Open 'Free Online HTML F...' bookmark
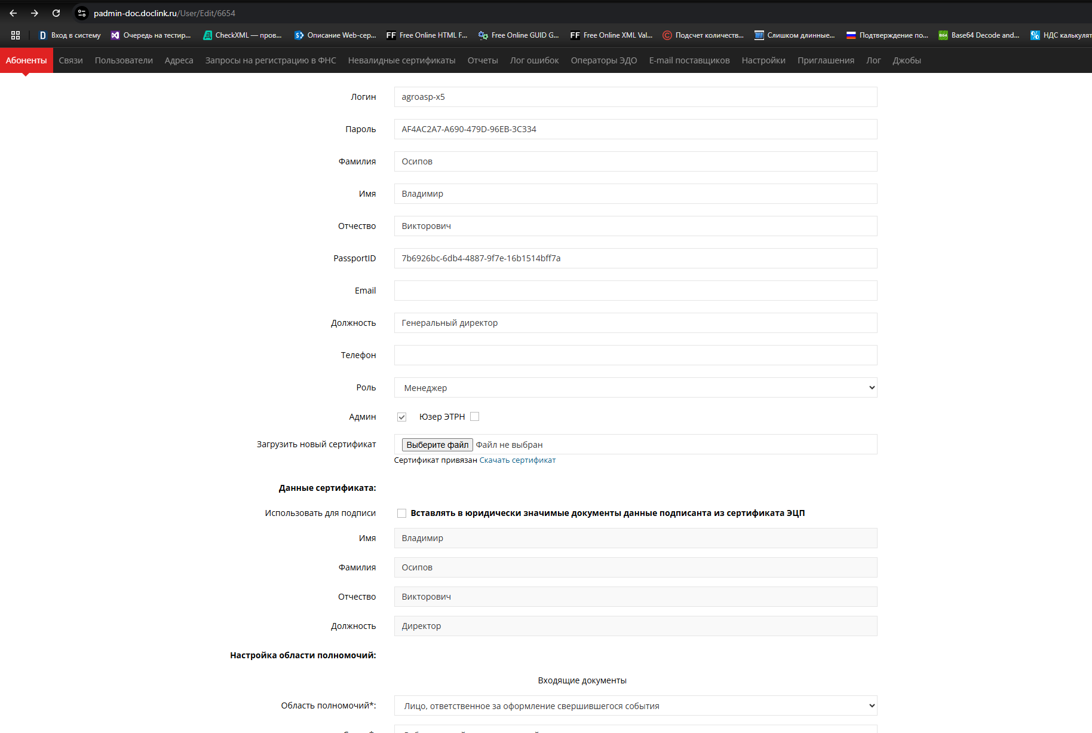Image resolution: width=1092 pixels, height=733 pixels. [x=427, y=35]
